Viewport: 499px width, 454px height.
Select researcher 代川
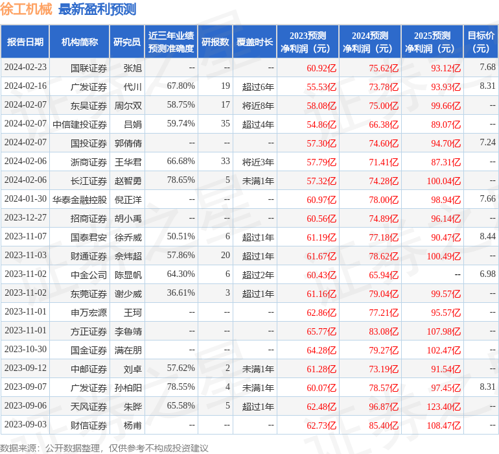[132, 87]
